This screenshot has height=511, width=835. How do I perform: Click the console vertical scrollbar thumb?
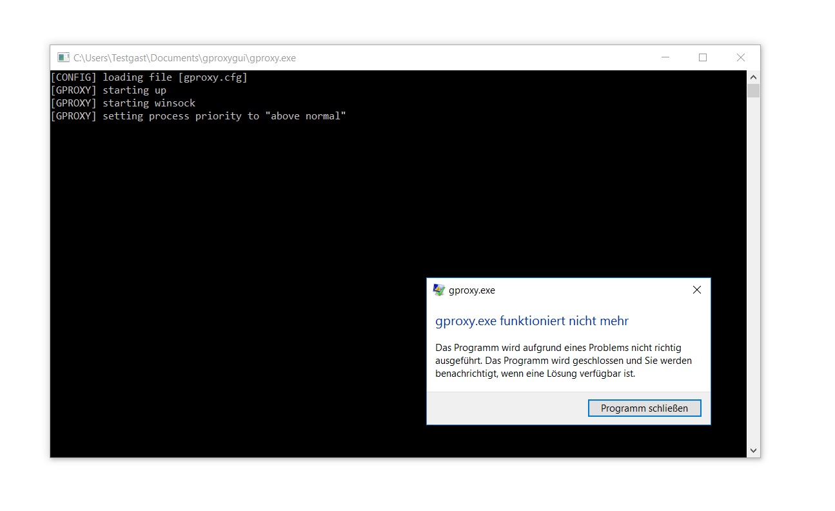click(753, 90)
